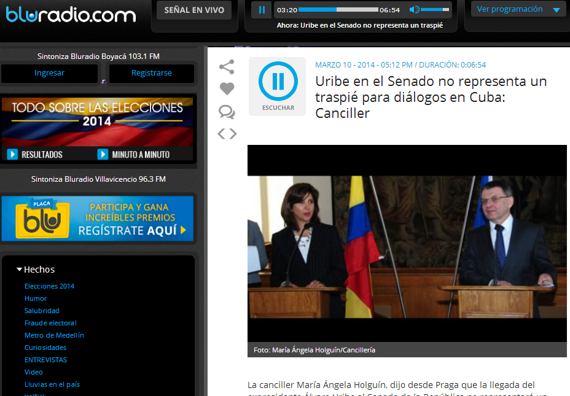Viewport: 570px width, 396px height.
Task: Click the Sintoniza Bluradio Villavicencio 96.3 FM text
Action: point(98,179)
